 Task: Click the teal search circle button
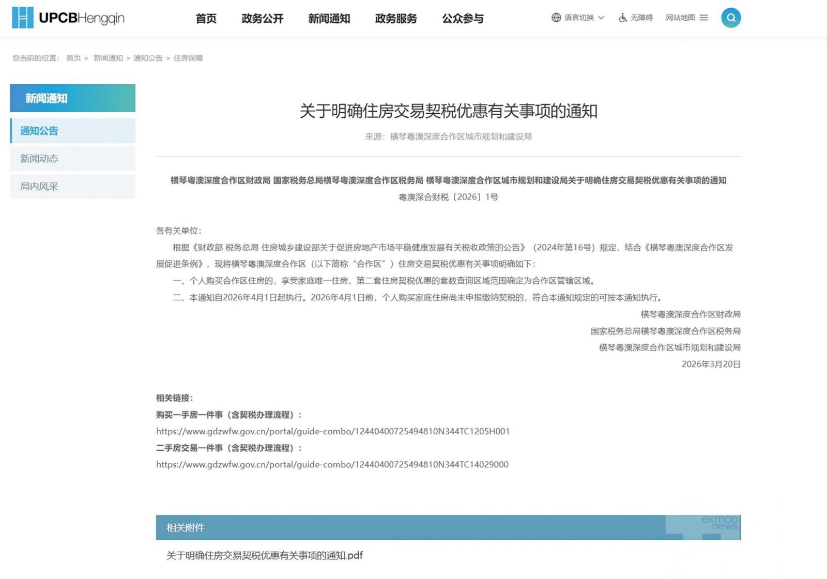point(730,17)
